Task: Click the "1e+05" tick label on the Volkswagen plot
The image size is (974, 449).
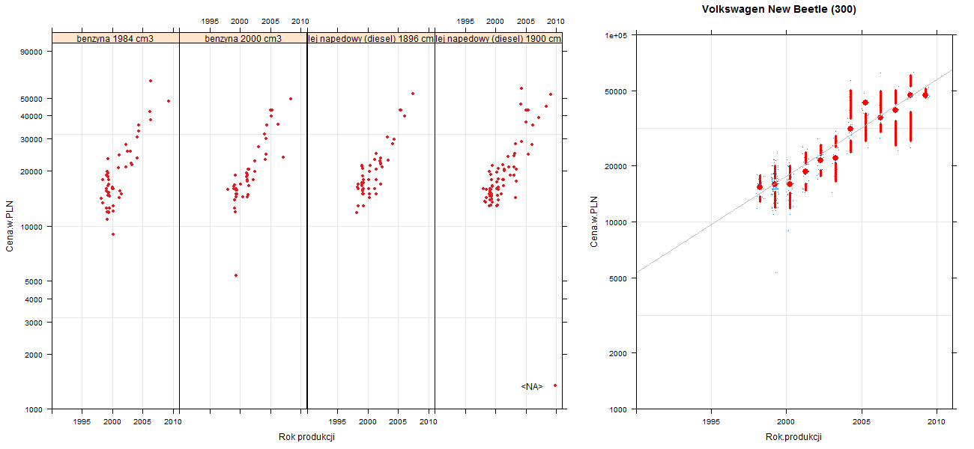Action: point(617,35)
